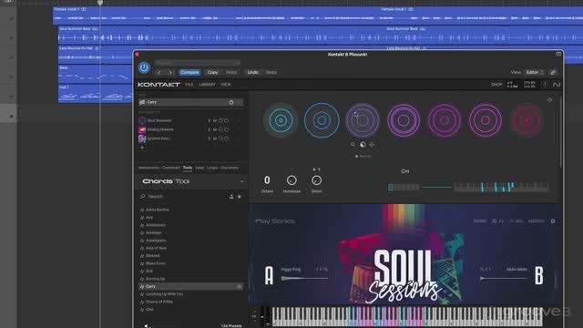Click the user presets icon beside Search
Viewport: 583px width, 328px height.
(231, 197)
